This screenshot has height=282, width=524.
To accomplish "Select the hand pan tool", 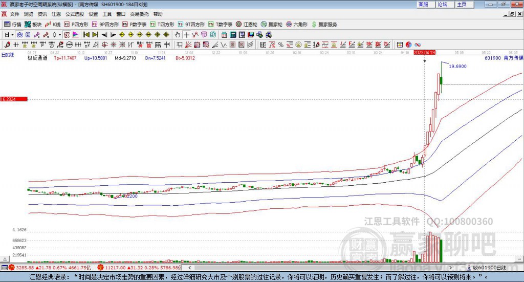I will coord(178,35).
